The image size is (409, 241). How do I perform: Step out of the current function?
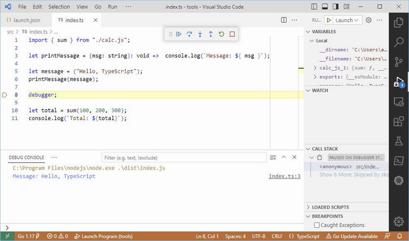[x=211, y=34]
